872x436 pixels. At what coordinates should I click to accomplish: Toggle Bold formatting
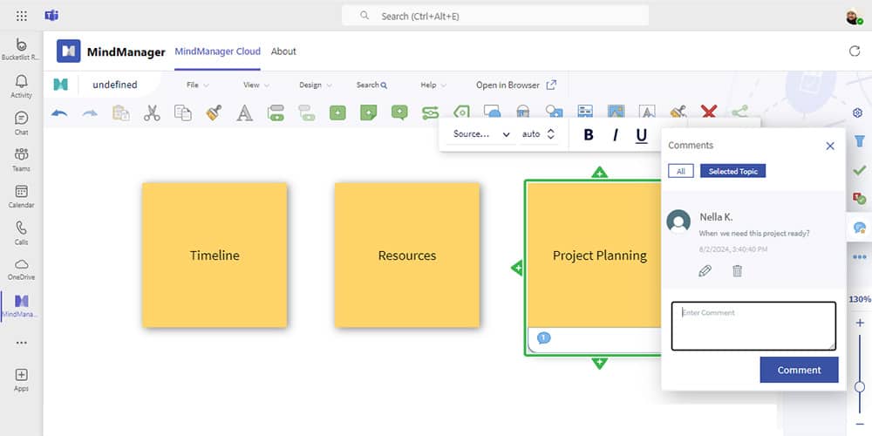point(589,134)
